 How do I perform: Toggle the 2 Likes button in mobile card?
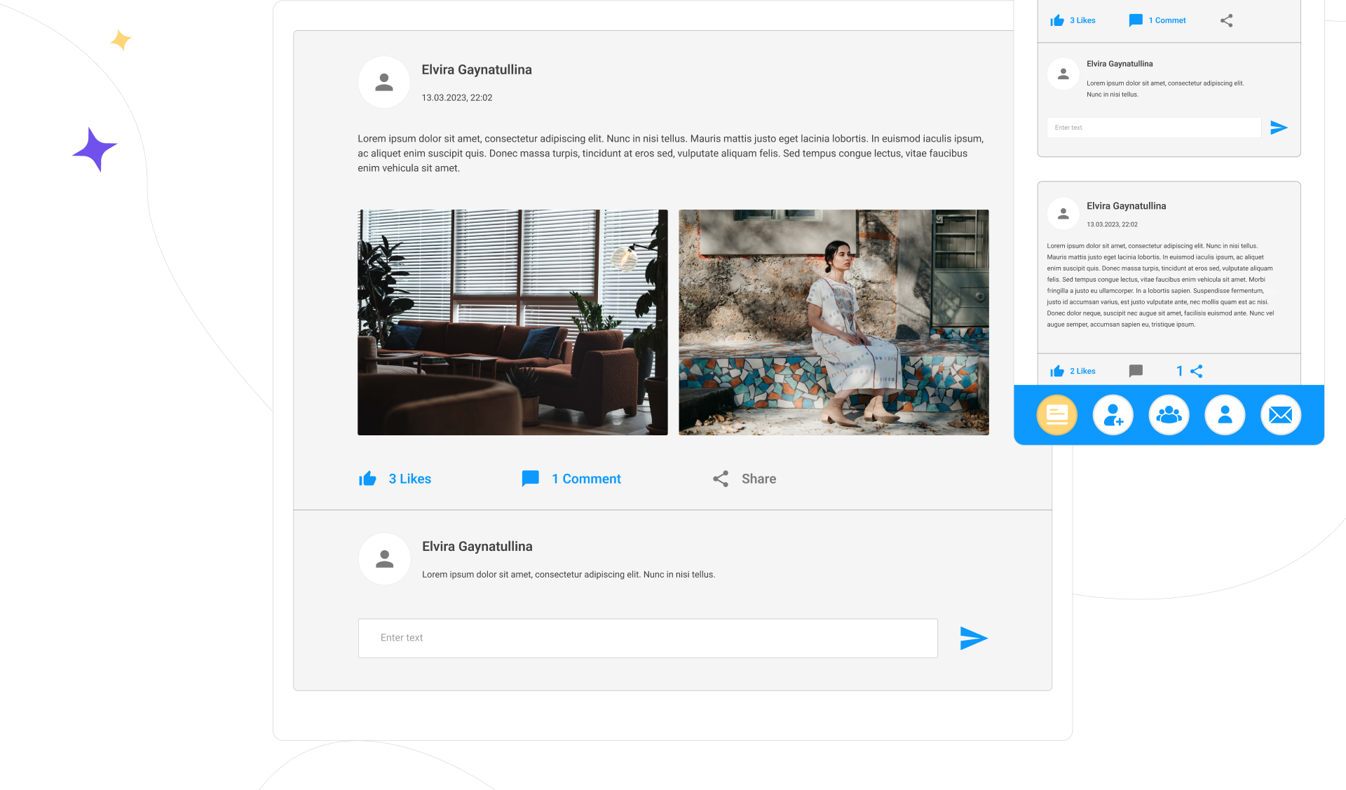click(x=1073, y=371)
